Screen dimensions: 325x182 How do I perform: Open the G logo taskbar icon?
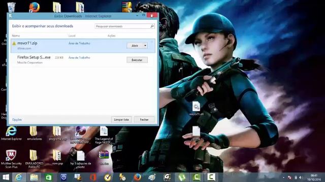pyautogui.click(x=167, y=177)
